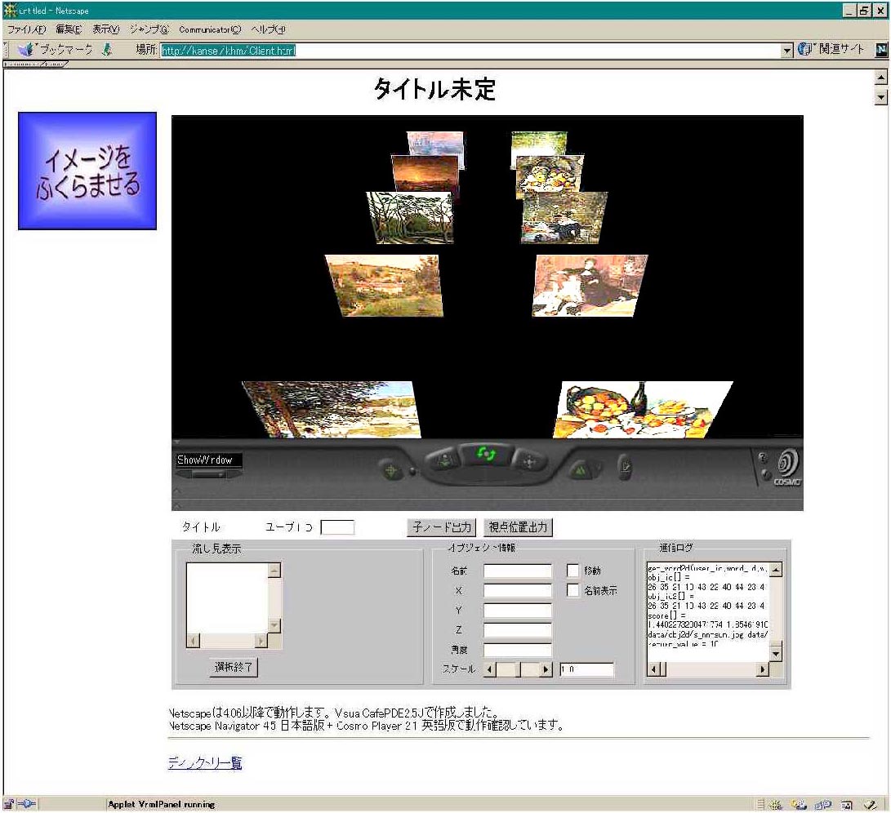Viewport: 891px width, 813px height.
Task: Click the Y coordinate input field
Action: point(518,611)
